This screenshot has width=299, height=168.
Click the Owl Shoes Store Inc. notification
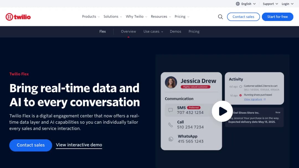(254, 117)
